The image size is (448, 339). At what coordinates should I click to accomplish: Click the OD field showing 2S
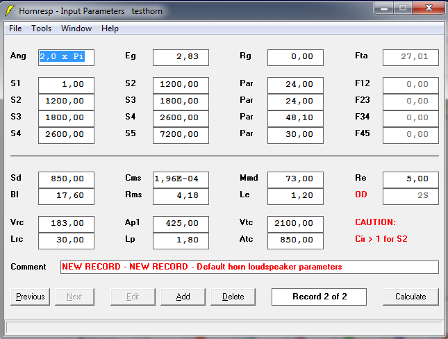click(x=410, y=197)
